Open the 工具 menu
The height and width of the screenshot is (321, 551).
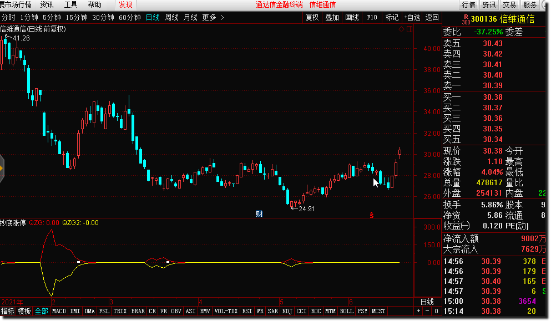tap(70, 4)
